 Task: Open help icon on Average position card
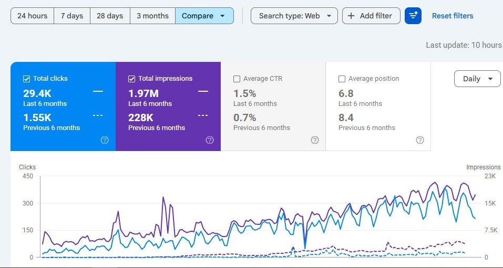(x=420, y=140)
